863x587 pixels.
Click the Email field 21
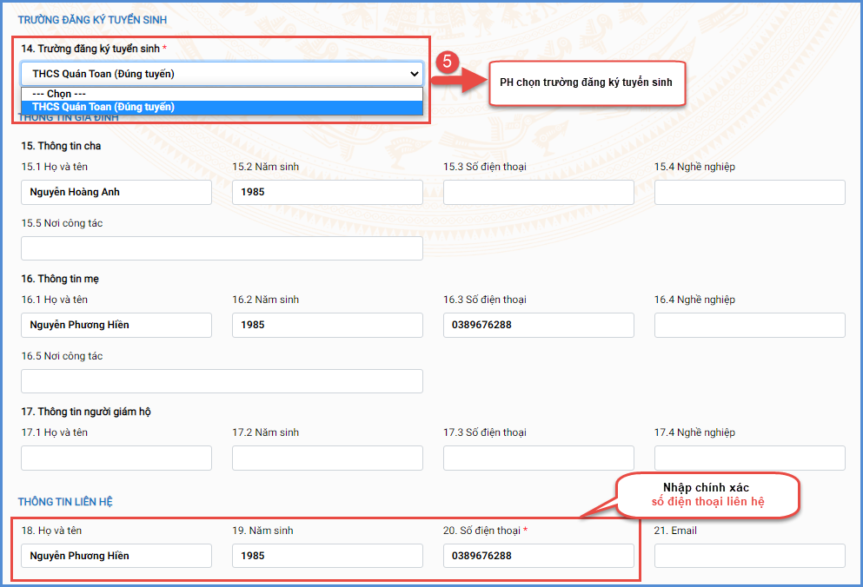[x=749, y=556]
